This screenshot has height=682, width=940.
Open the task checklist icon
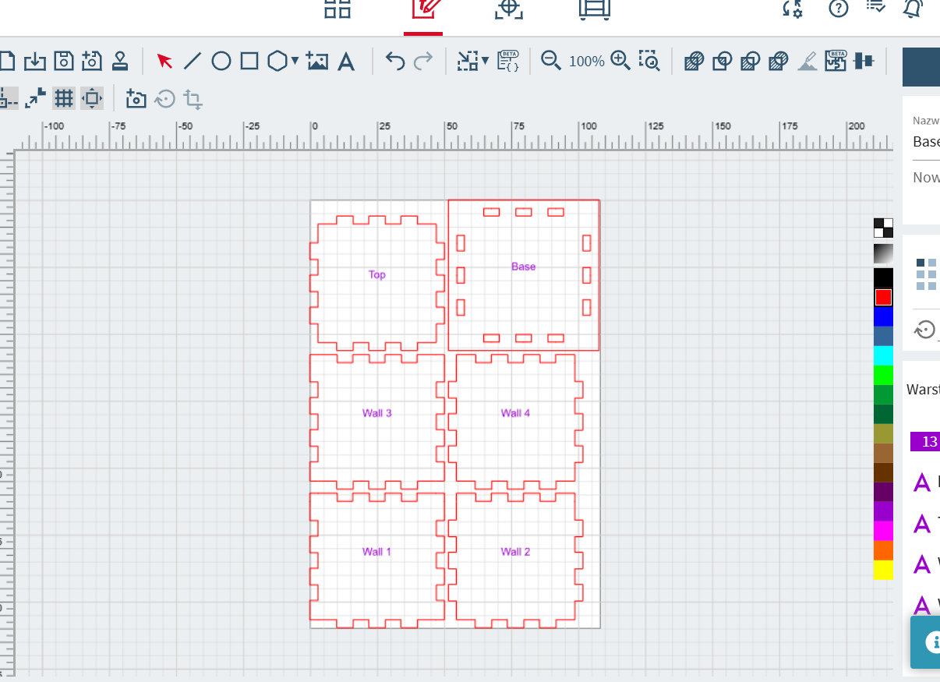click(x=876, y=7)
